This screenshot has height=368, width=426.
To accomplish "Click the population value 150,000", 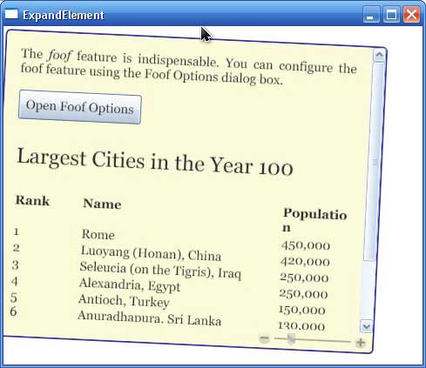I will pyautogui.click(x=302, y=310).
